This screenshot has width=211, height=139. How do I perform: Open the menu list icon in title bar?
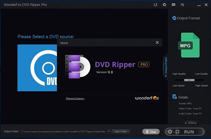coord(182,5)
